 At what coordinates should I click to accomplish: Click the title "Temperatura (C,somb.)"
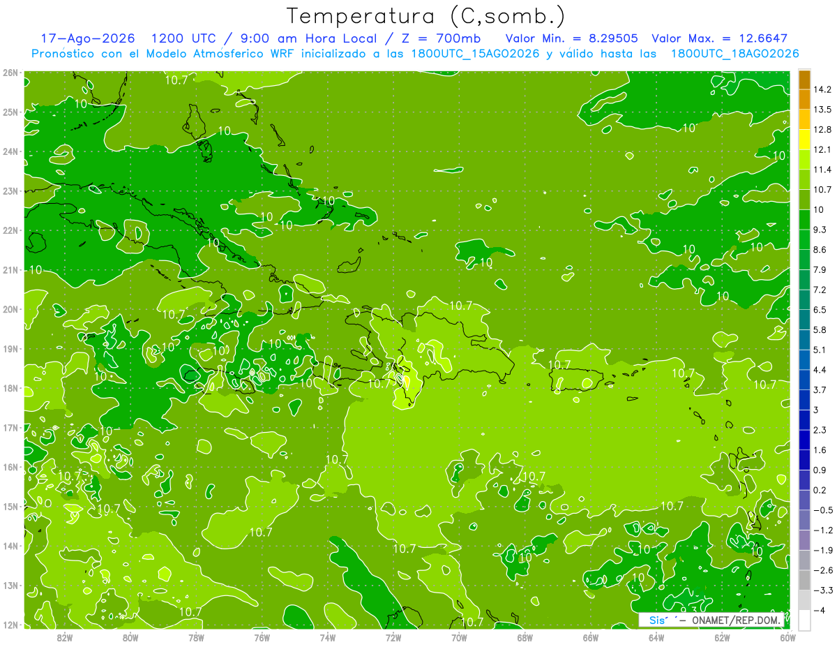click(x=426, y=16)
